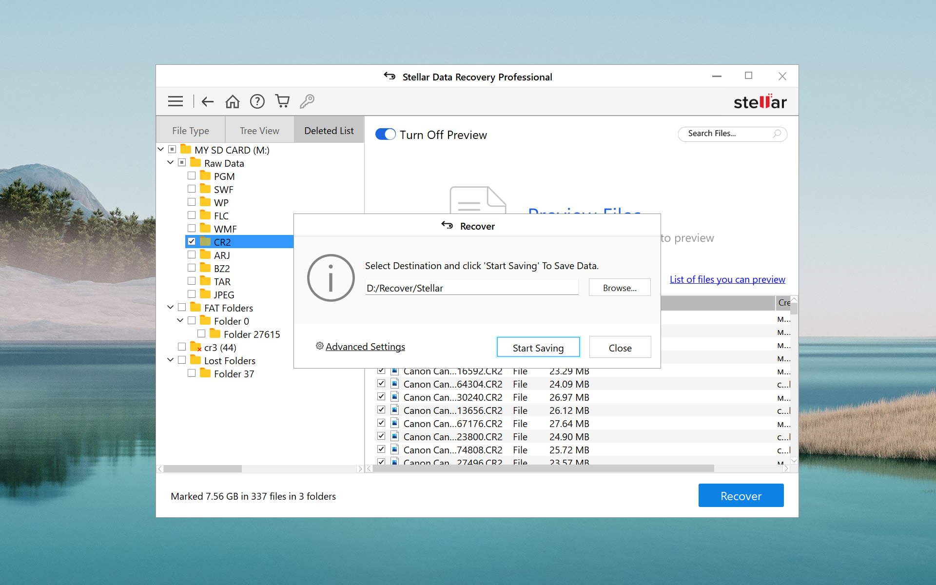Viewport: 936px width, 585px height.
Task: Uncheck the CR2 folder checkbox
Action: (192, 241)
